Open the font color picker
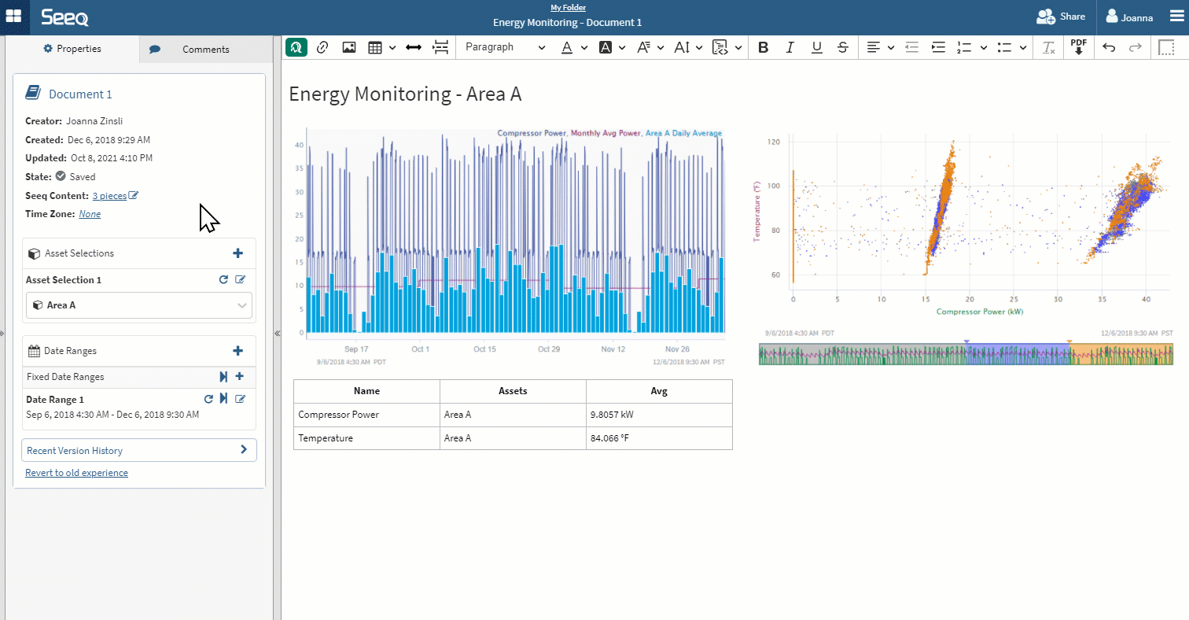The image size is (1189, 620). tap(567, 47)
